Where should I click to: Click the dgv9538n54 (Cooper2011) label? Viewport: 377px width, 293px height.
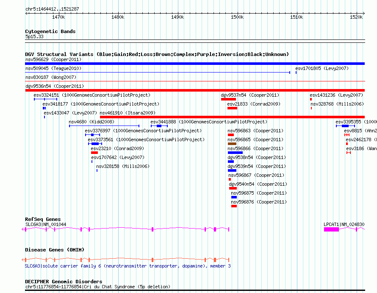coord(257,157)
